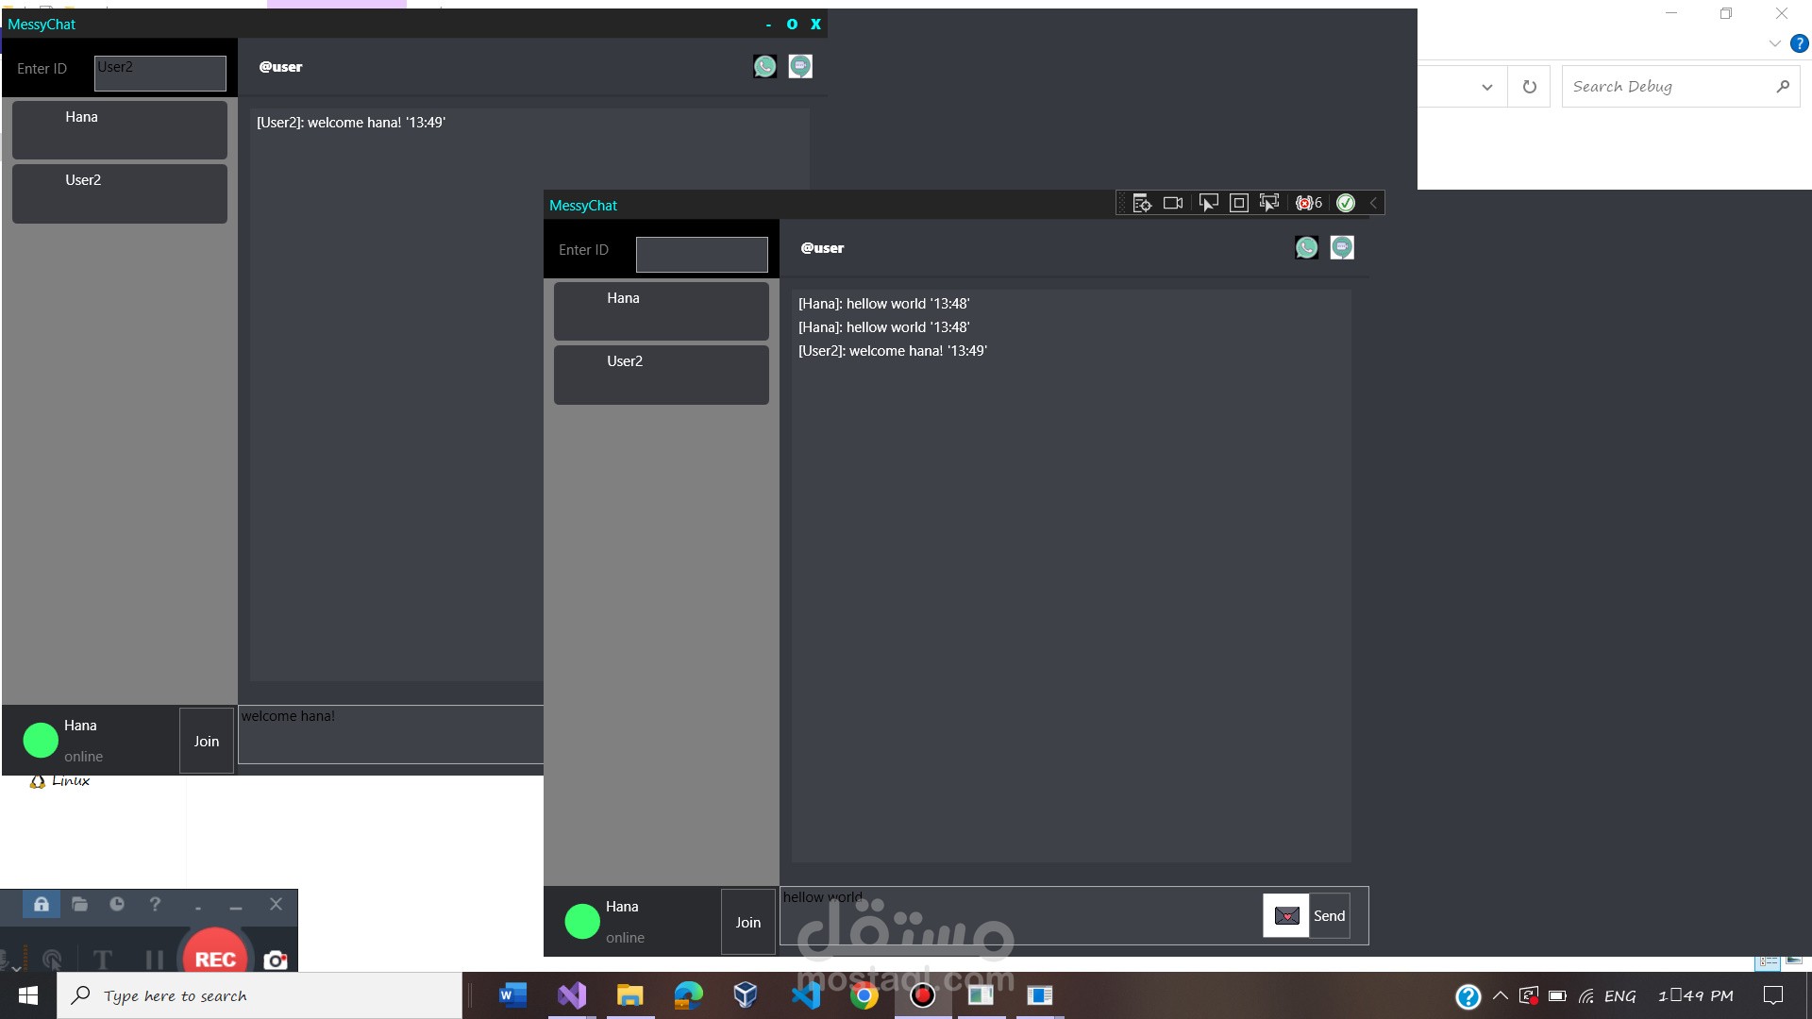Click the envelope image beside Send
The height and width of the screenshot is (1019, 1812).
1286,915
